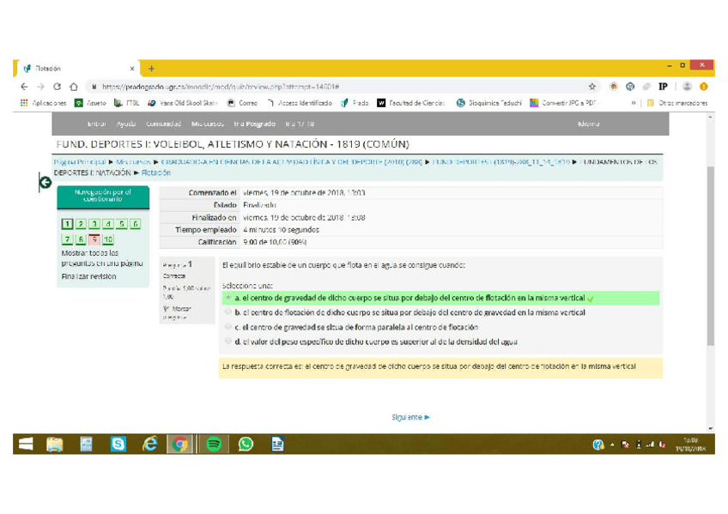
Task: Choose radio button for answer d
Action: [228, 342]
